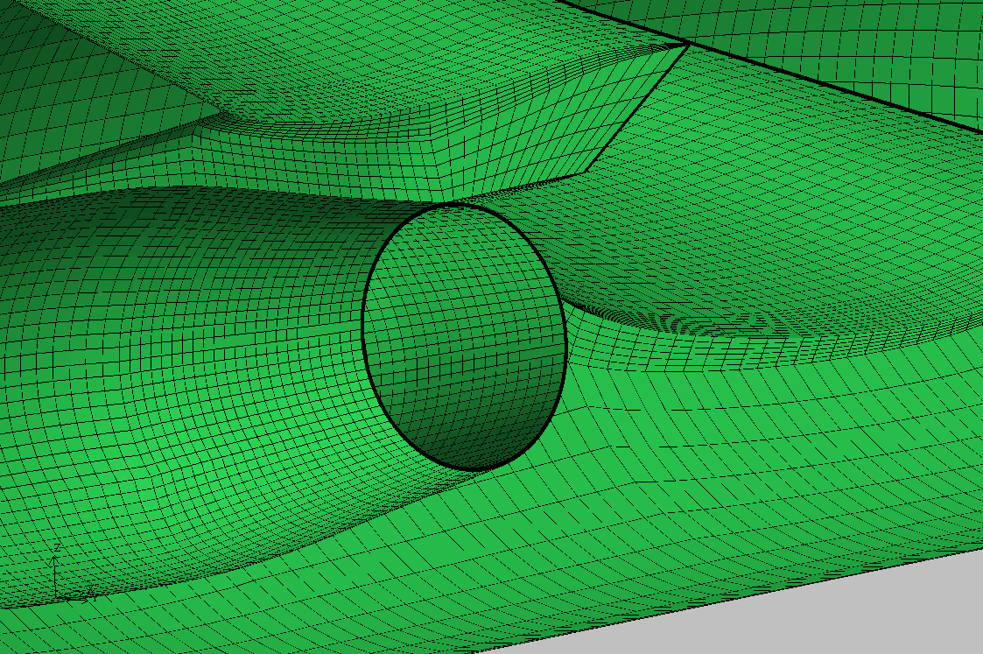Image resolution: width=983 pixels, height=654 pixels.
Task: Pick the bottom of the bold circle outline
Action: click(474, 469)
